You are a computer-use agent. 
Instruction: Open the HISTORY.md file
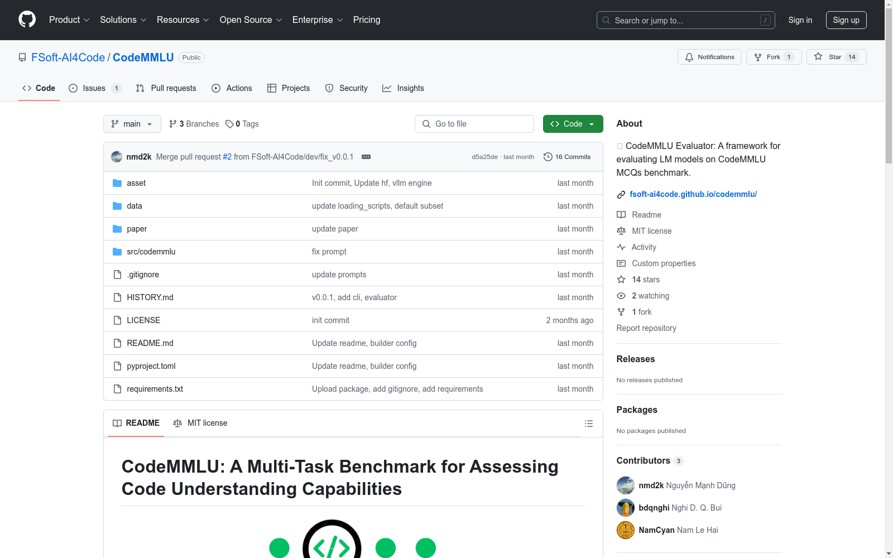150,297
